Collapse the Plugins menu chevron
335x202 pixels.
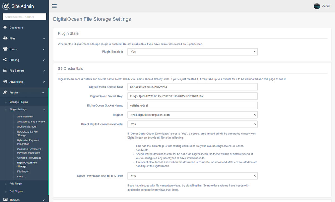pyautogui.click(x=43, y=93)
